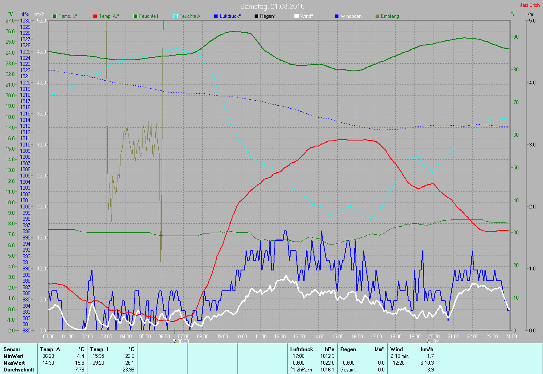Select the hPa axis unit label
Viewport: 543px width, 374px height.
[x=25, y=14]
